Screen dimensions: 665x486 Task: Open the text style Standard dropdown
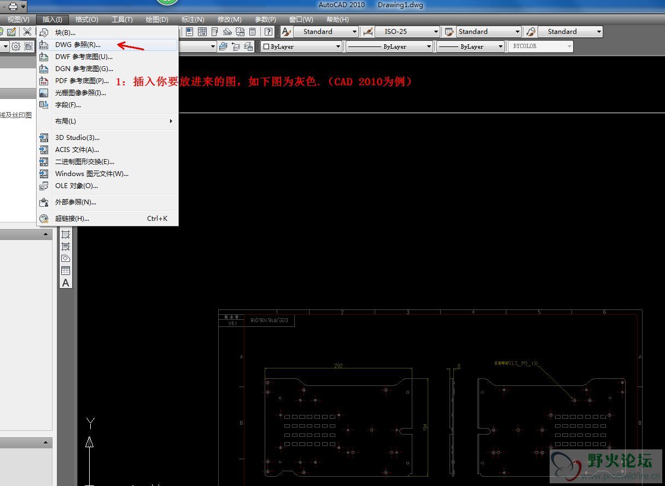[x=326, y=32]
